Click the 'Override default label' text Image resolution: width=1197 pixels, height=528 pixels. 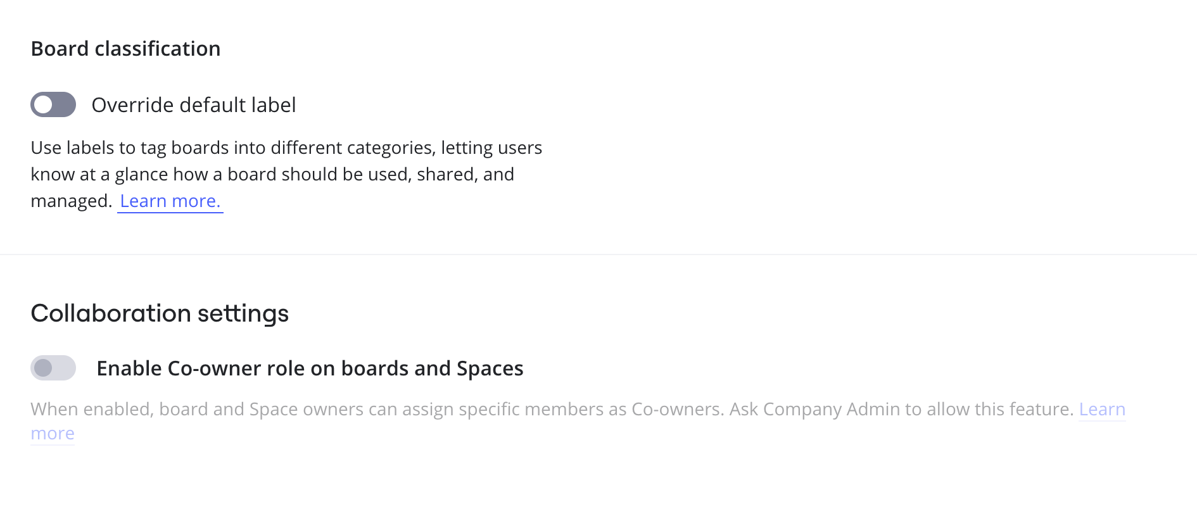coord(193,105)
